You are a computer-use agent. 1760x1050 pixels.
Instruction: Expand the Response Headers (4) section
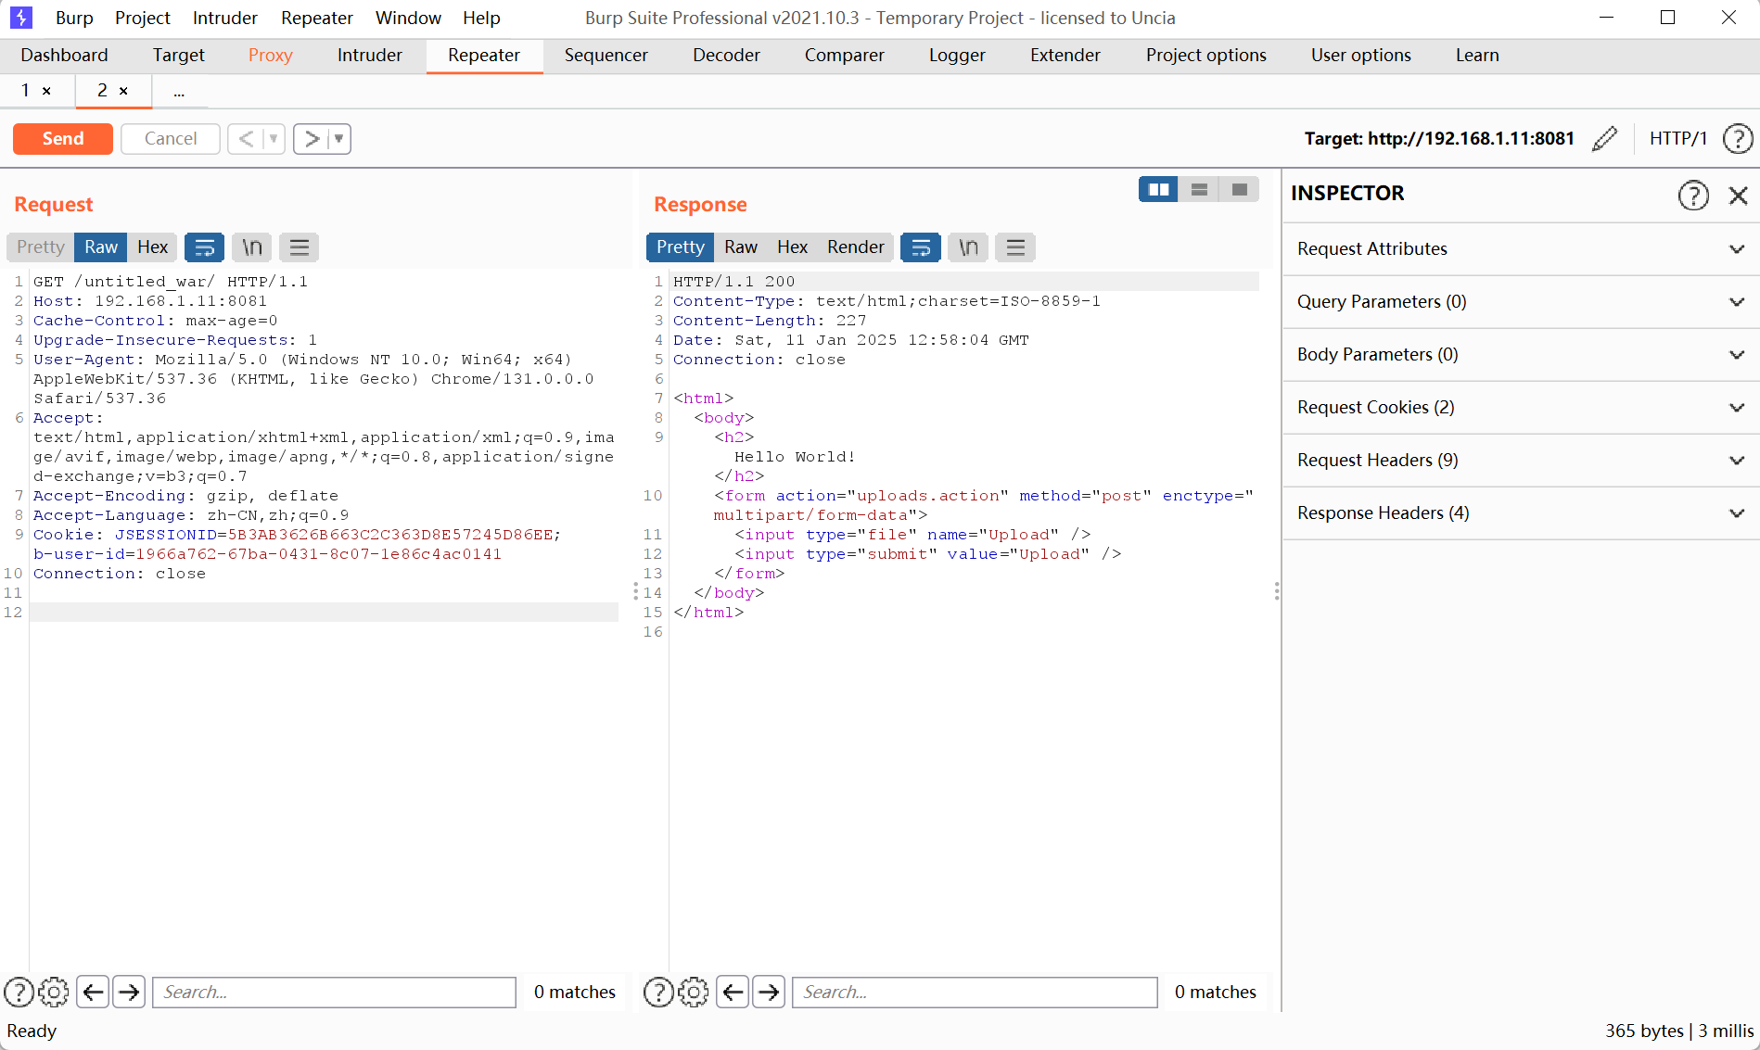click(x=1521, y=513)
